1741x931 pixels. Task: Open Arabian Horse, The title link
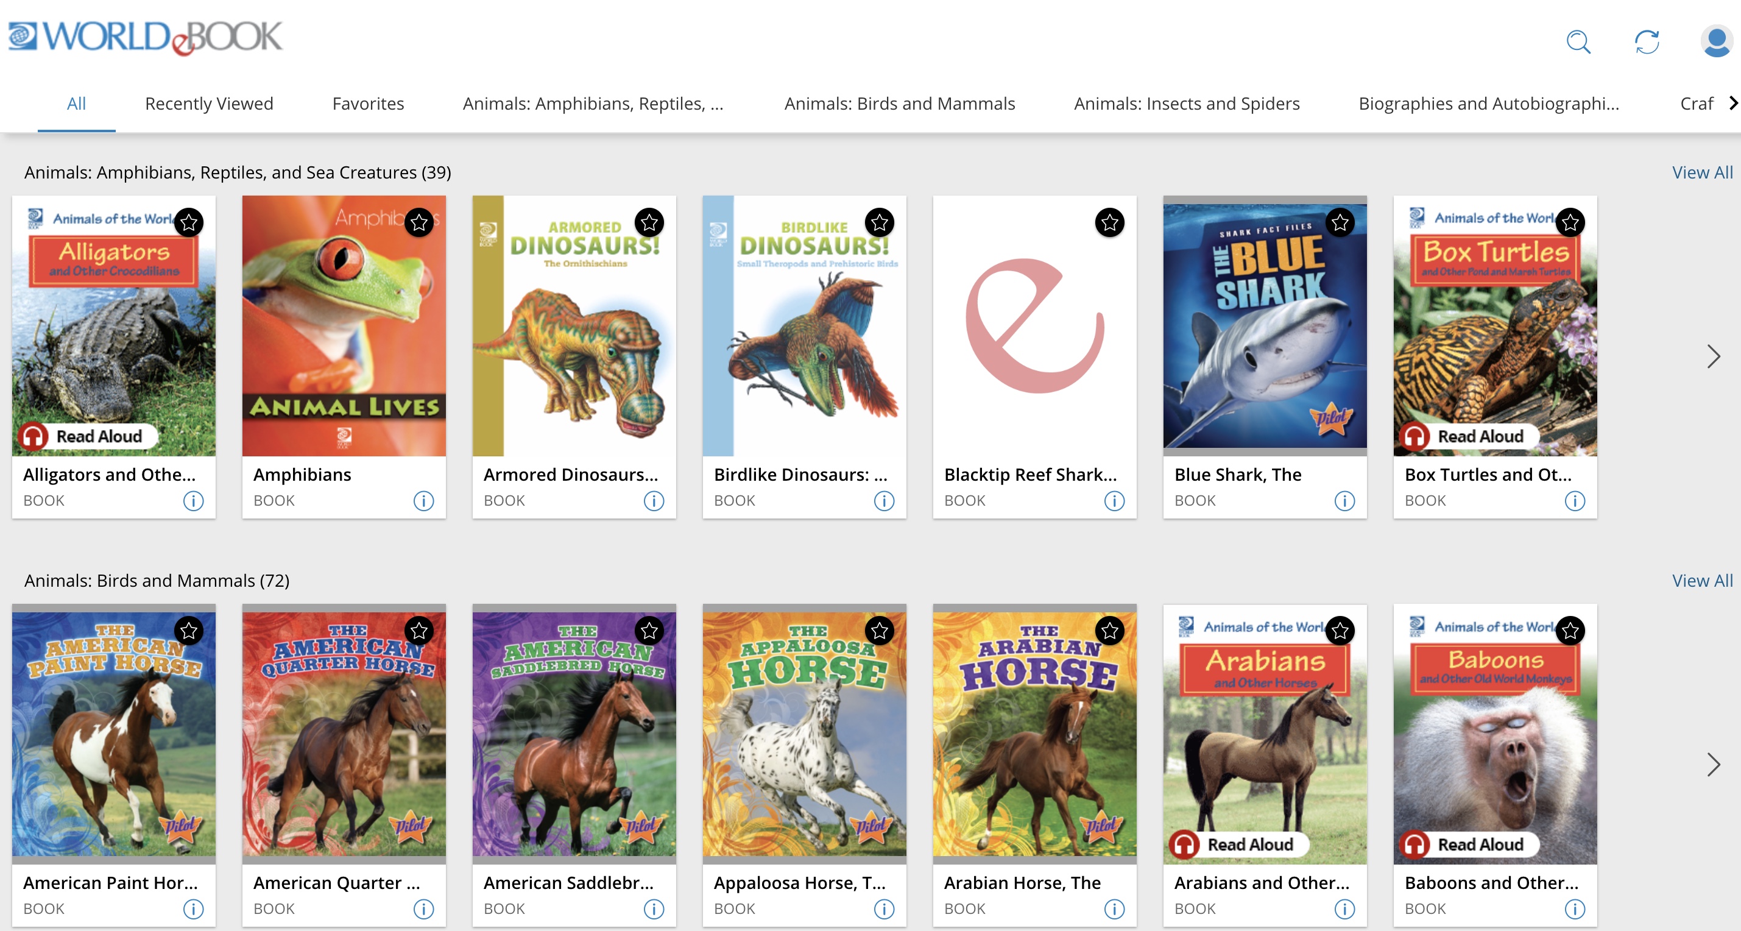(x=1023, y=883)
